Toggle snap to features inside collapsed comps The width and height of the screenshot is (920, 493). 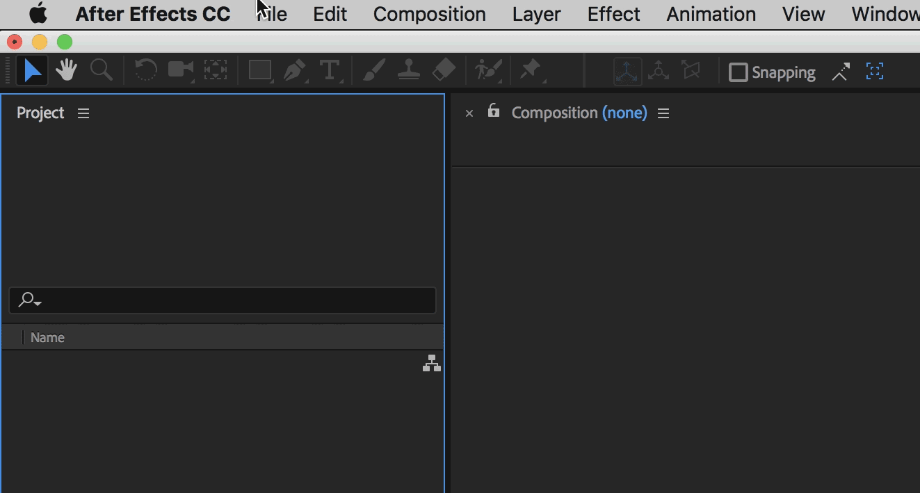[x=875, y=71]
